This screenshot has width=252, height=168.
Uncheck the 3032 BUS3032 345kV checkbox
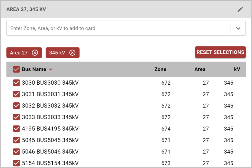click(x=16, y=106)
